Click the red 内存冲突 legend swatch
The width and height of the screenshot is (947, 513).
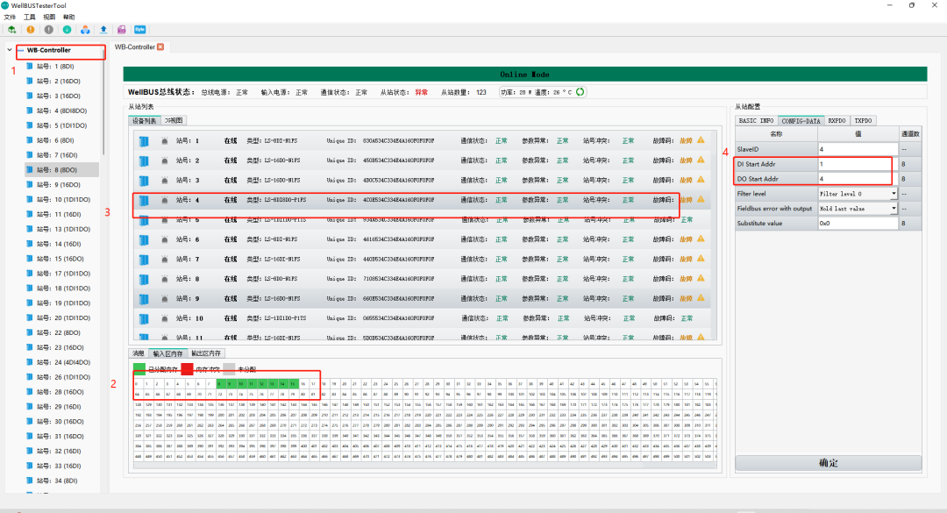click(188, 369)
